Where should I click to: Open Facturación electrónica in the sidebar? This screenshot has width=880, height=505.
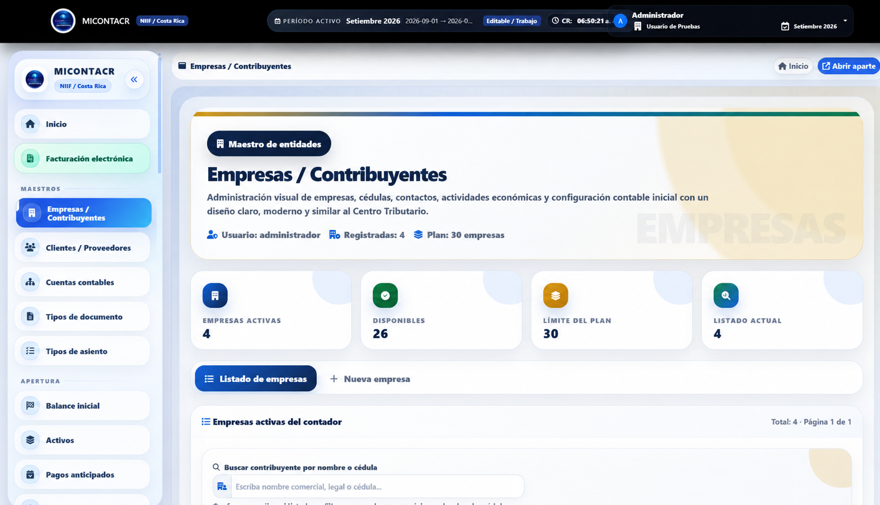[82, 158]
